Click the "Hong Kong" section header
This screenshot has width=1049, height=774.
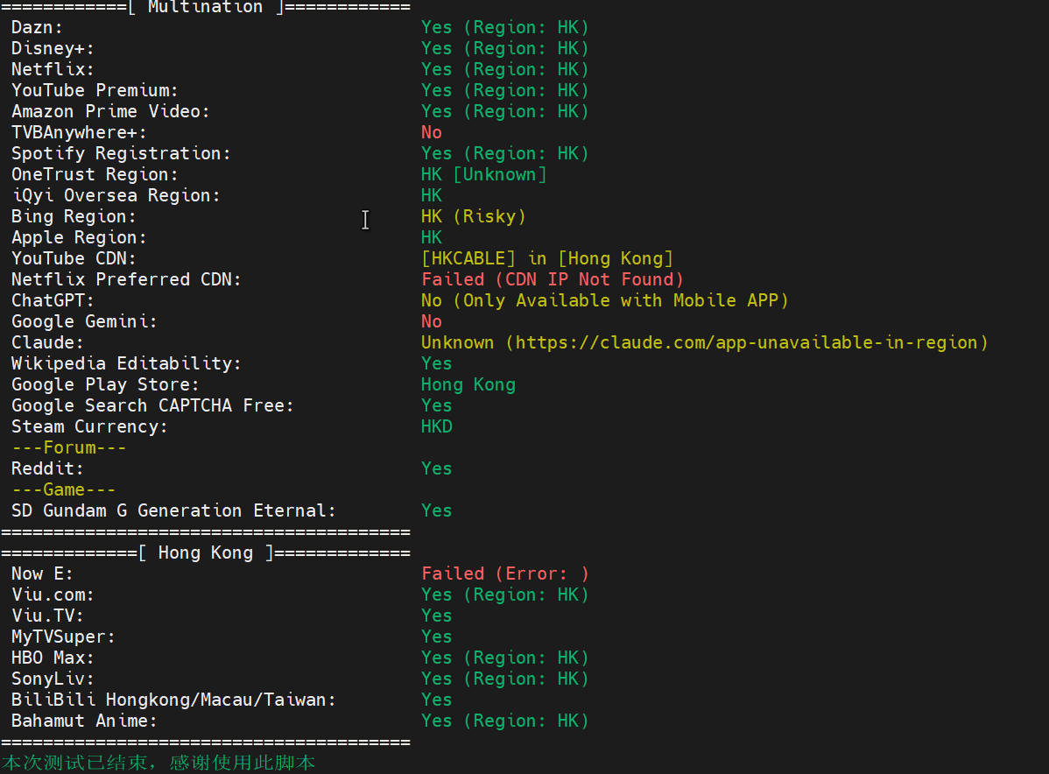click(205, 552)
